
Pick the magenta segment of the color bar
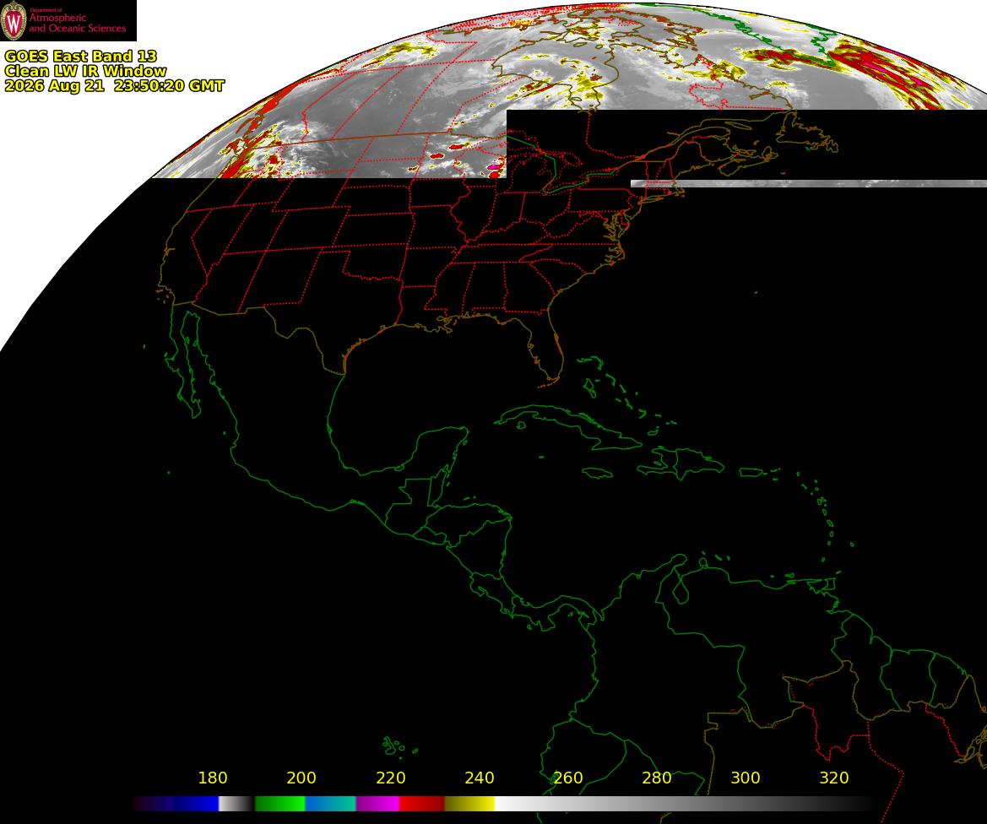(x=377, y=803)
